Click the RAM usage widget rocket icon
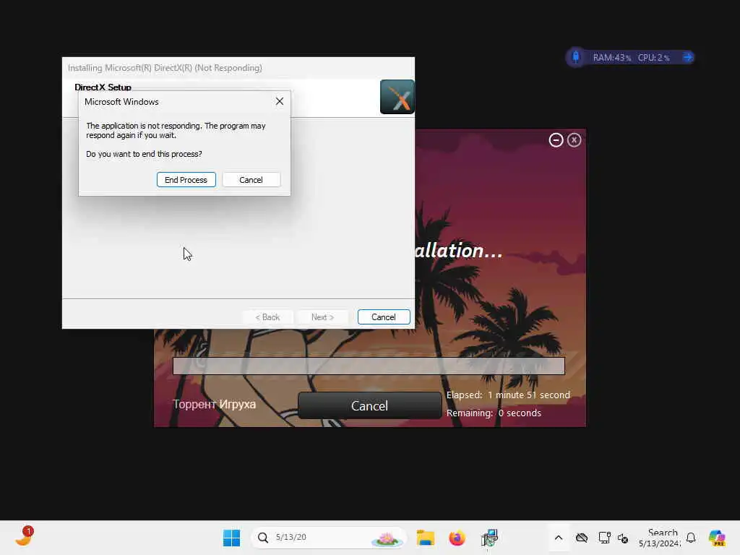 point(576,57)
